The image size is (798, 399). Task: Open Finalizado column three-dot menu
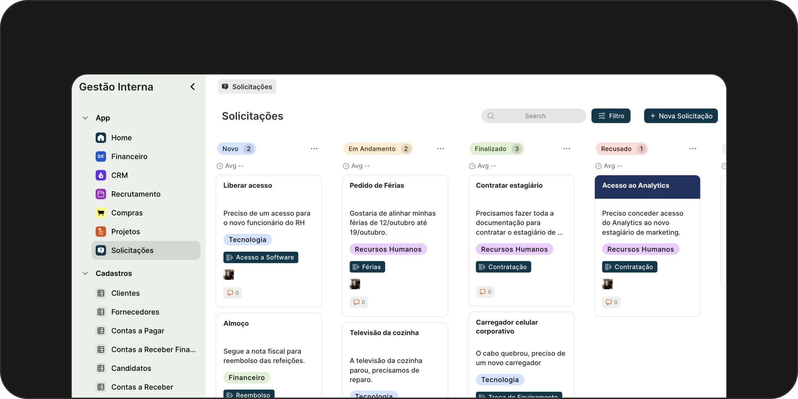pos(567,149)
